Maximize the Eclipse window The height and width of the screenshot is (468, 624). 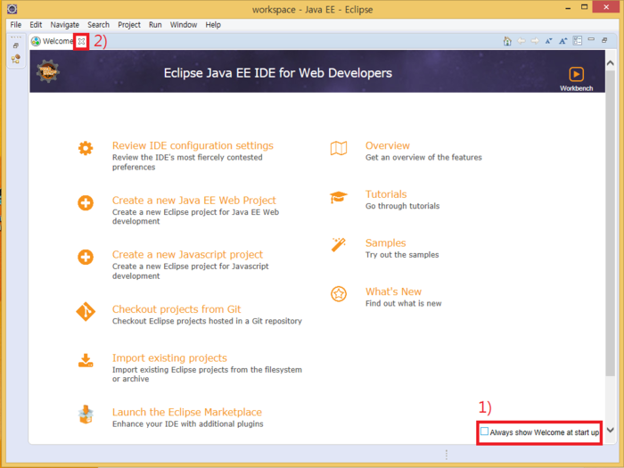584,7
